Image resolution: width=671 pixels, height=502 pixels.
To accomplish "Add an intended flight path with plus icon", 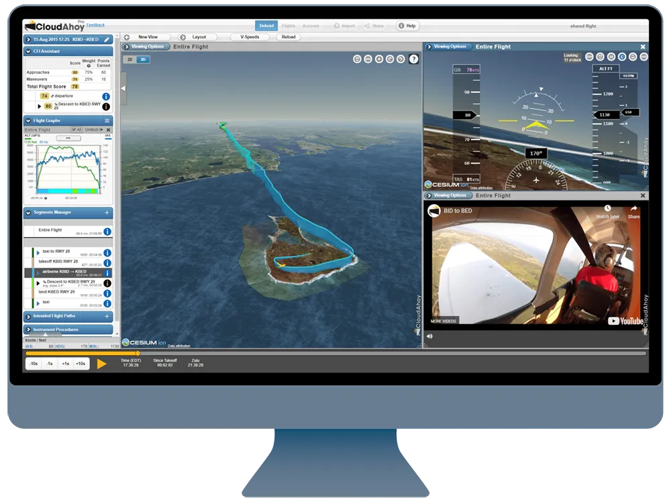I will coord(107,316).
